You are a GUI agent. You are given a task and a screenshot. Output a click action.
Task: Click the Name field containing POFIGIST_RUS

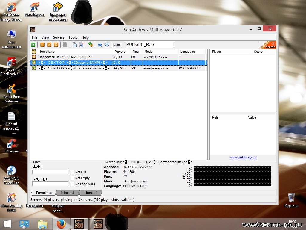149,45
